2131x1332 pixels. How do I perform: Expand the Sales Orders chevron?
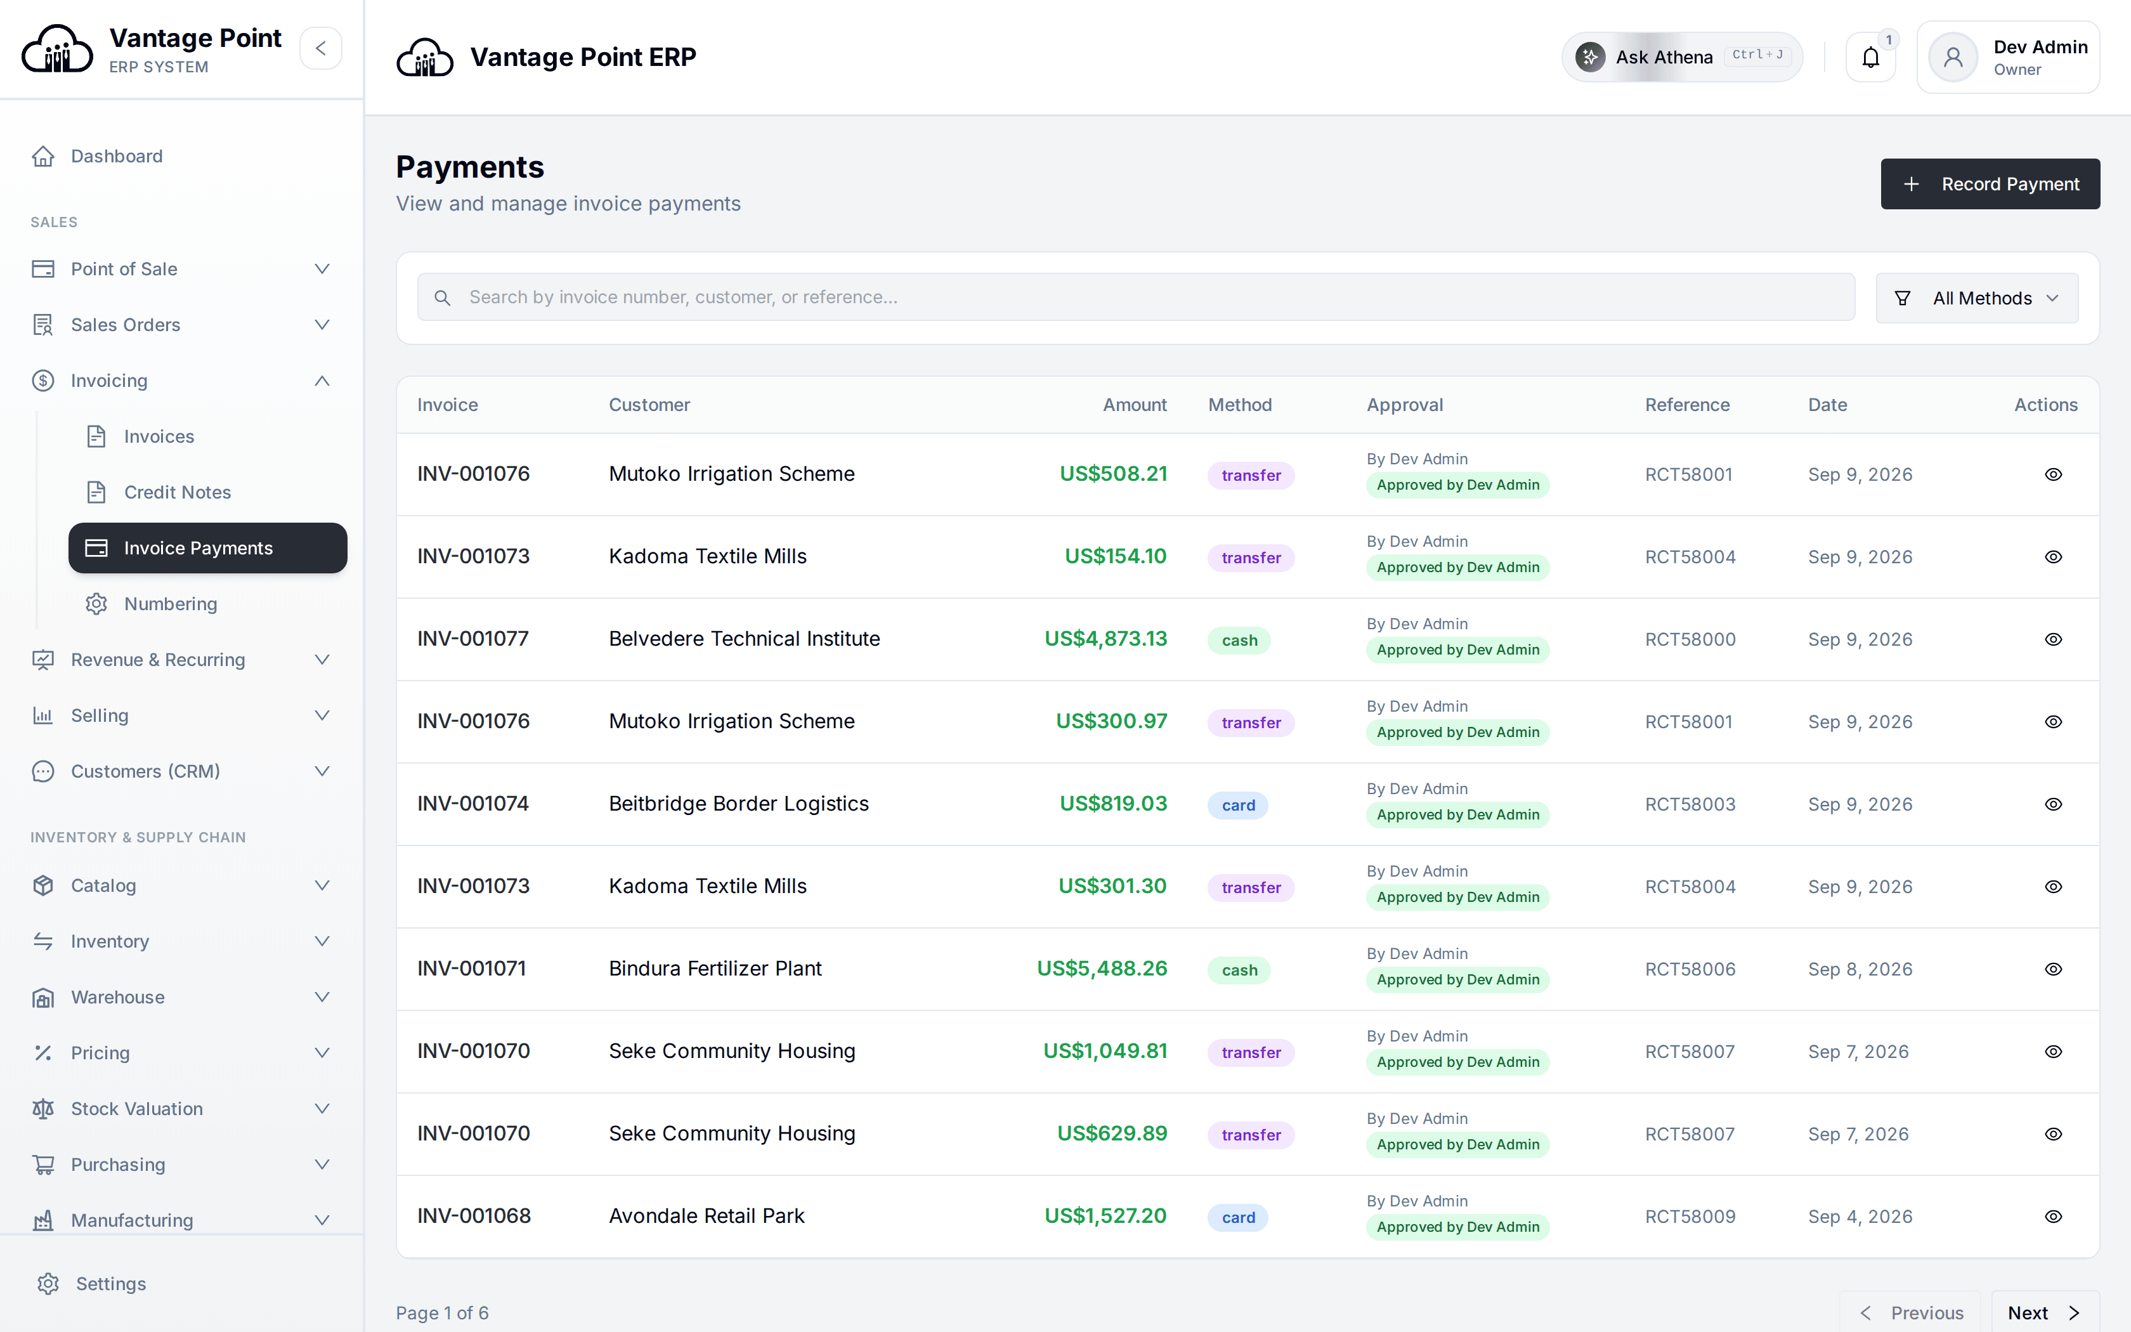tap(322, 325)
